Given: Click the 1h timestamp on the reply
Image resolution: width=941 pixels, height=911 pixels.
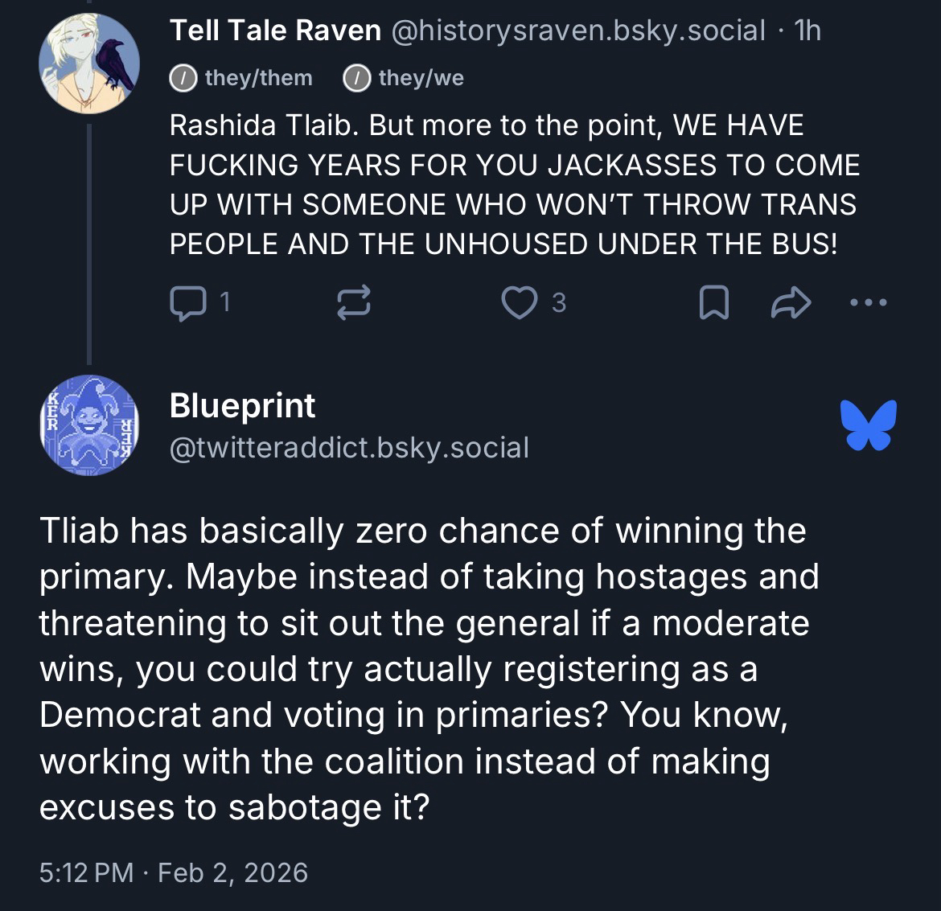Looking at the screenshot, I should coord(807,31).
